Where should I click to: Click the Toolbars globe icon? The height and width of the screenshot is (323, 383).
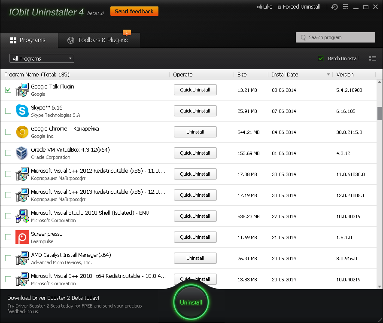coord(71,40)
